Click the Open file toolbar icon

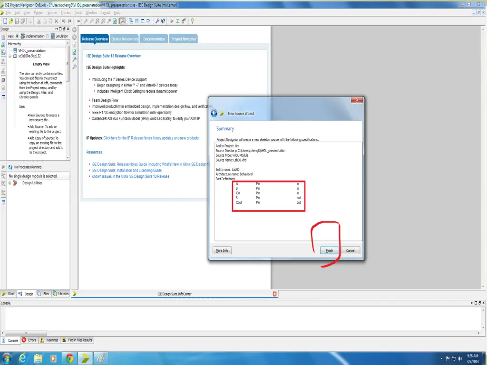pos(11,21)
